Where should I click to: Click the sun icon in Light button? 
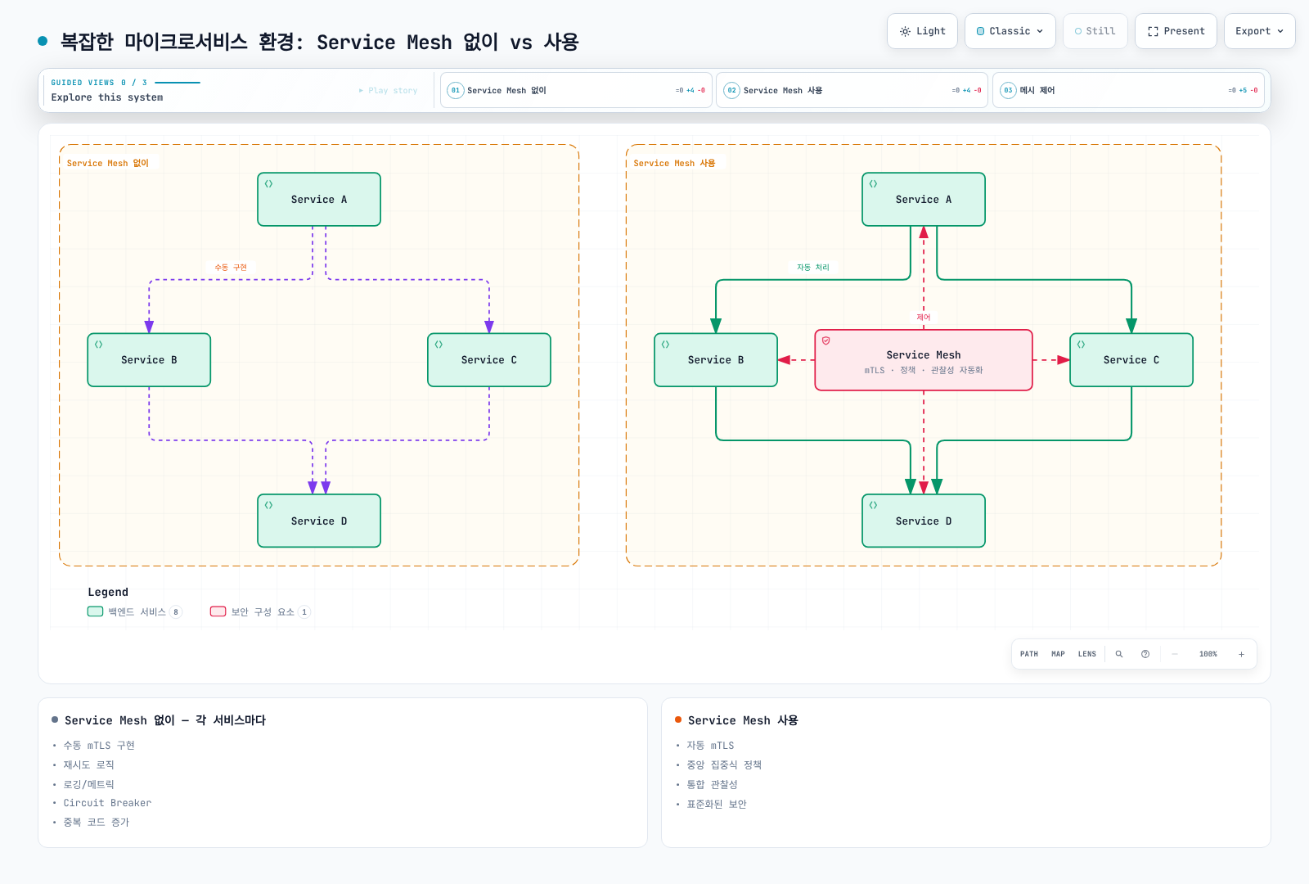(905, 31)
